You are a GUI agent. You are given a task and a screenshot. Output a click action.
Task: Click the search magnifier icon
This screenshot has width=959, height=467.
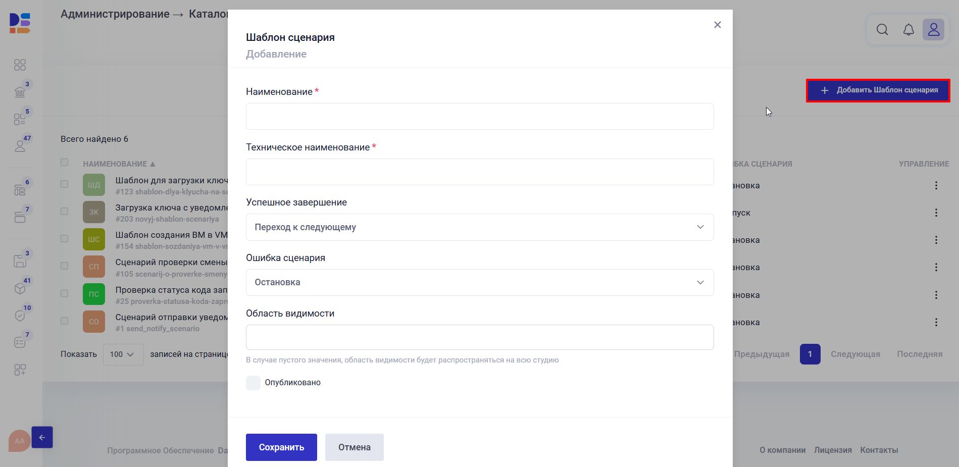click(x=882, y=30)
